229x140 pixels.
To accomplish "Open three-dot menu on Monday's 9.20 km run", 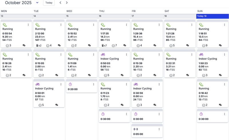I will [x=28, y=25].
